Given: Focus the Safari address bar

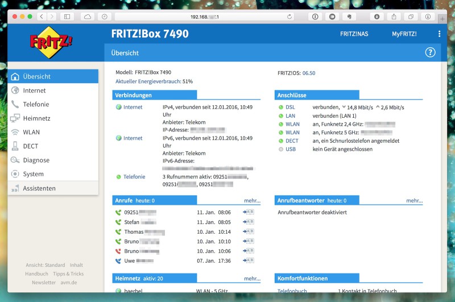Looking at the screenshot, I should click(x=204, y=17).
